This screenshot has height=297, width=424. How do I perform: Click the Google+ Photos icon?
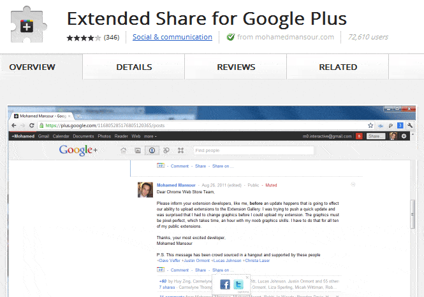click(x=138, y=150)
